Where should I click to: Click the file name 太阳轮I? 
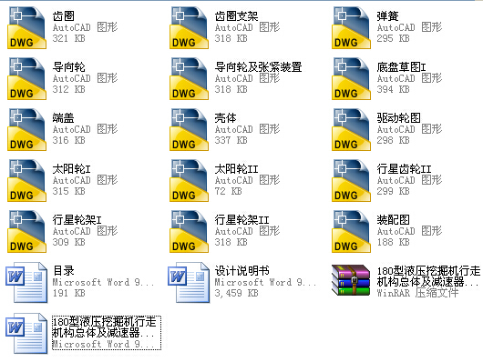coord(71,169)
